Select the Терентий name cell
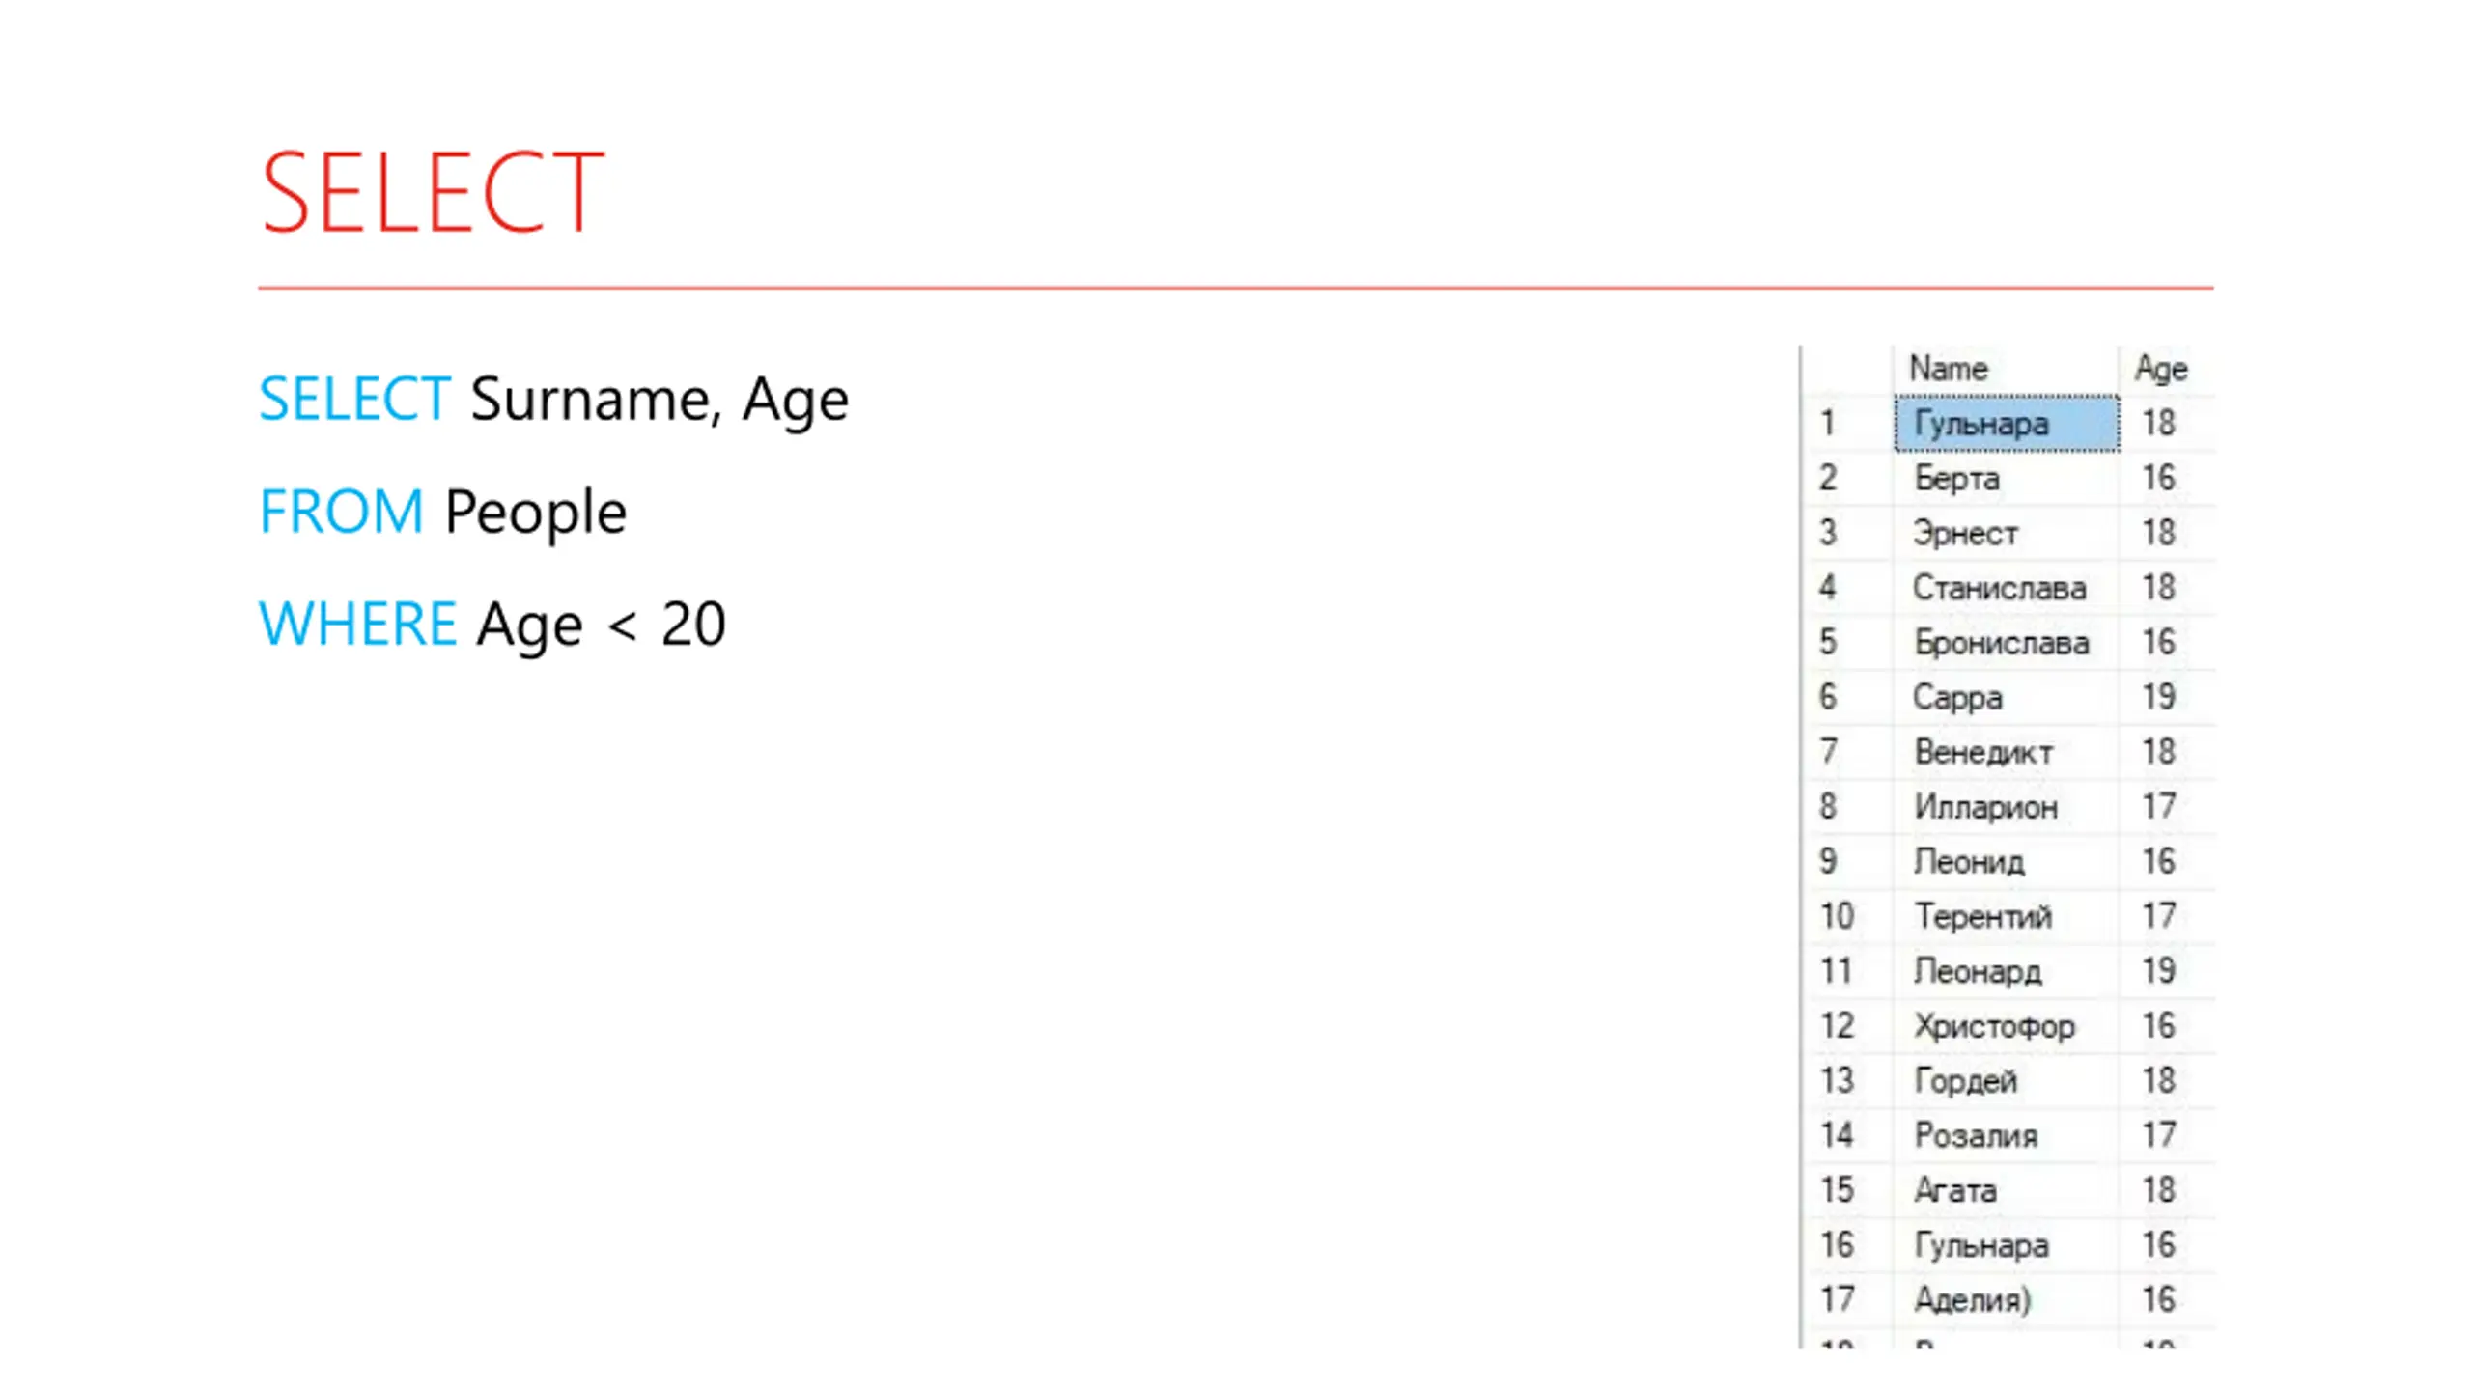2472x1390 pixels. pyautogui.click(x=2006, y=916)
